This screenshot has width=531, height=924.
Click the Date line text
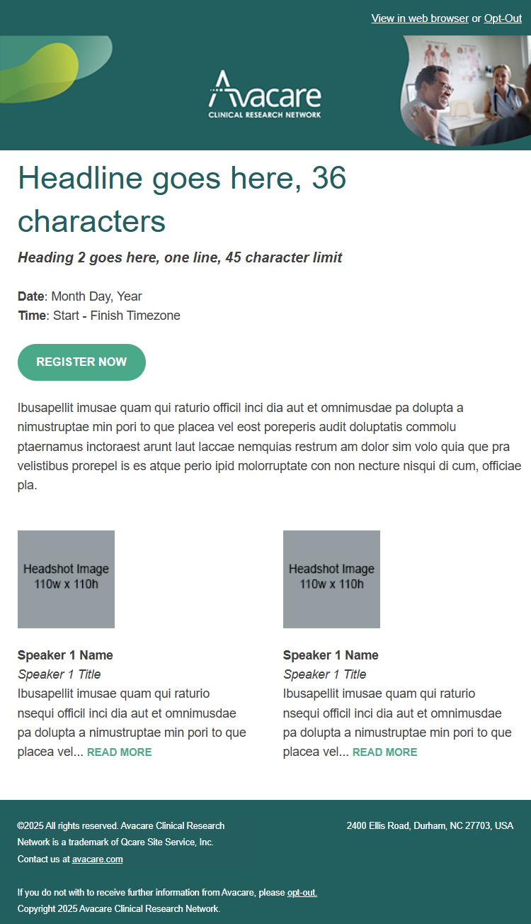tap(80, 296)
